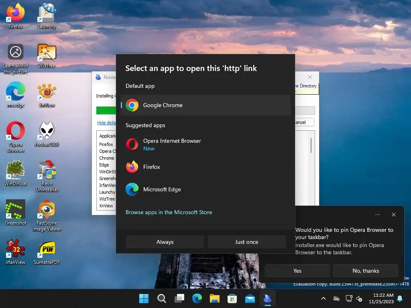Launch FastStone Image Viewer from the desktop
The width and height of the screenshot is (411, 308).
pos(47,215)
